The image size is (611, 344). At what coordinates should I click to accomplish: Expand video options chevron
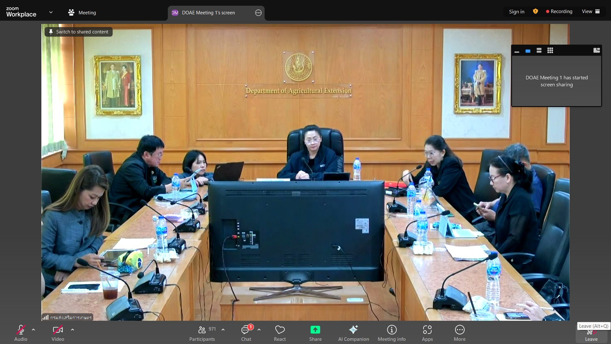(73, 330)
